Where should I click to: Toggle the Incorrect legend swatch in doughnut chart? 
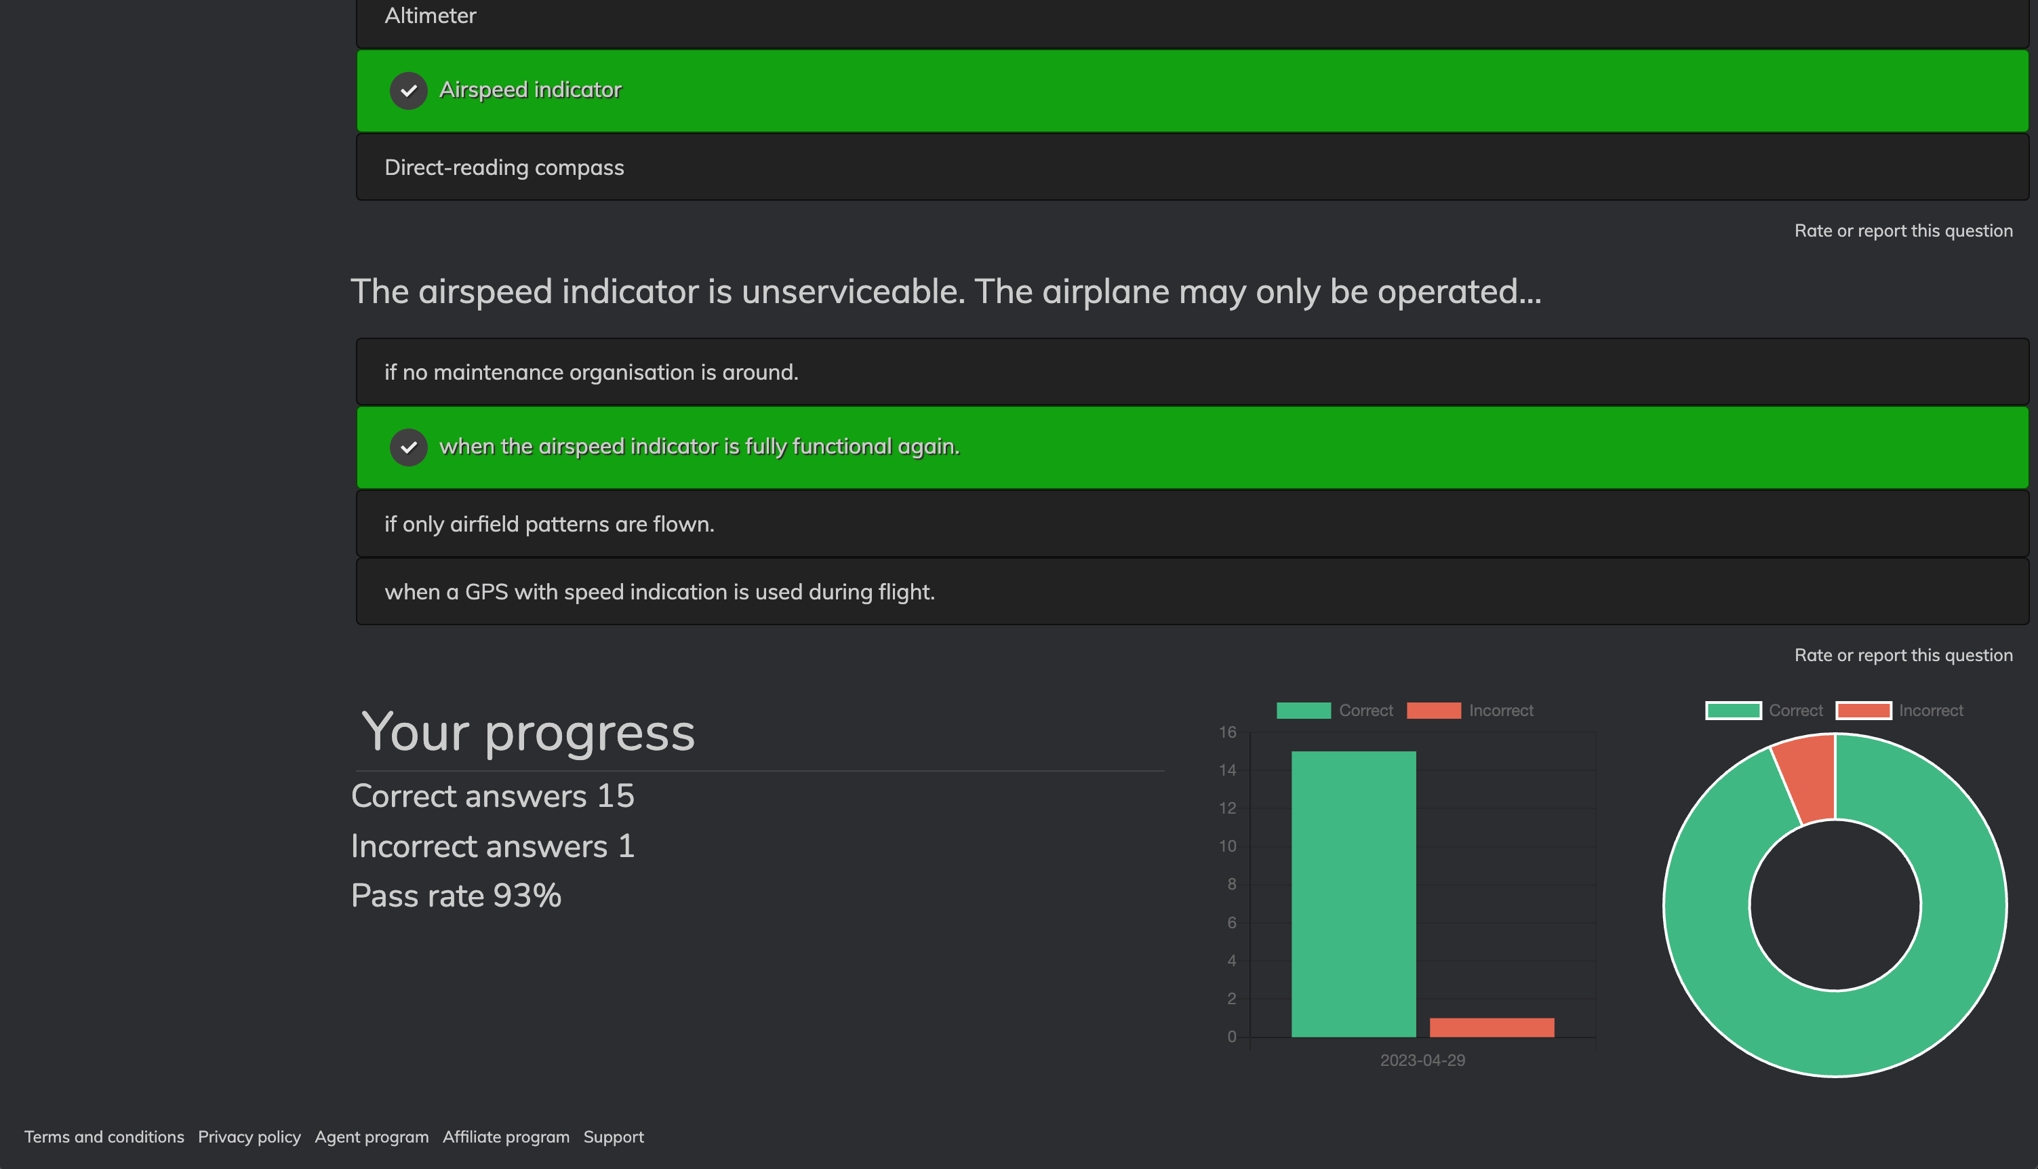[x=1863, y=711]
